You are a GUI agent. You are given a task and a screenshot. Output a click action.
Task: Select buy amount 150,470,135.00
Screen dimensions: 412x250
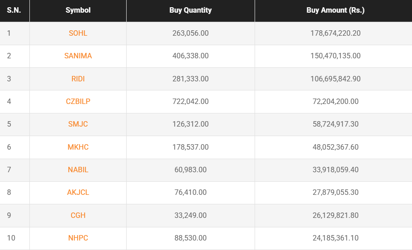pyautogui.click(x=335, y=56)
